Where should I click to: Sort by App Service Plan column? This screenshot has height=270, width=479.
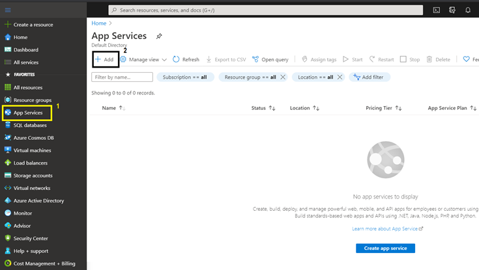[x=452, y=108]
